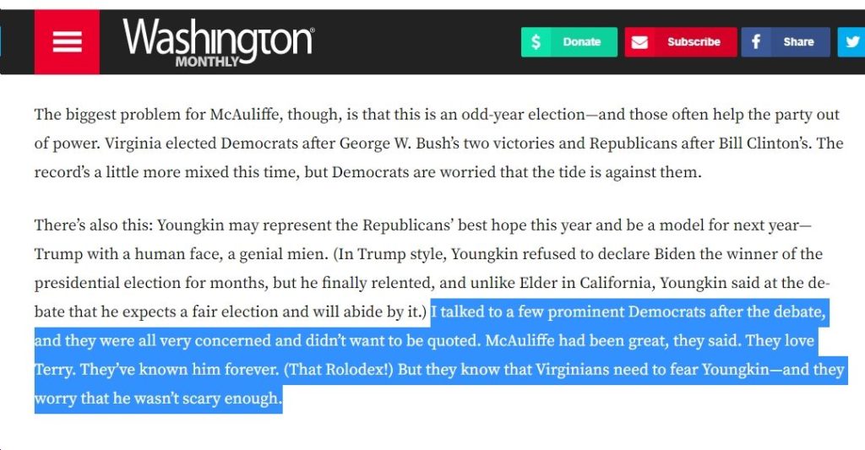This screenshot has height=450, width=865.
Task: Go to homepage via Washington Monthly logo
Action: [x=218, y=42]
